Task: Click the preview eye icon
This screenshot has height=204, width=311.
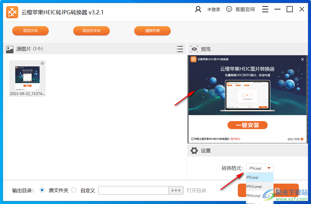Action: pos(194,49)
